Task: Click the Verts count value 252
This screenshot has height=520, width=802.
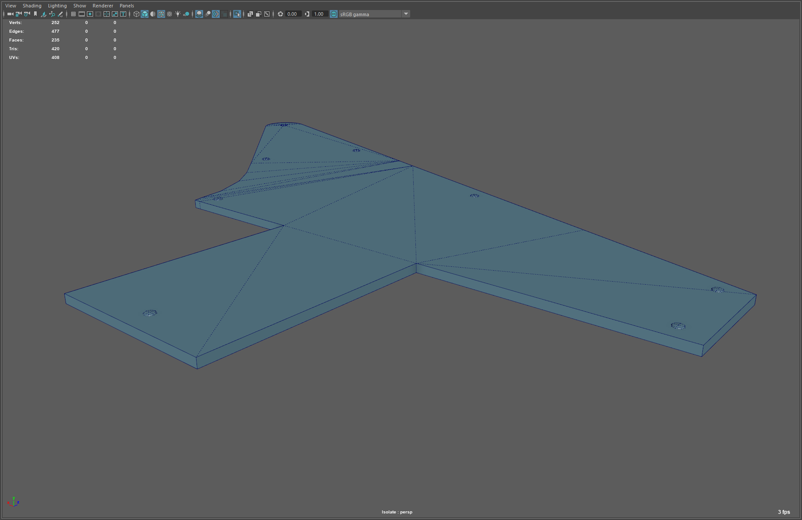Action: click(x=55, y=23)
